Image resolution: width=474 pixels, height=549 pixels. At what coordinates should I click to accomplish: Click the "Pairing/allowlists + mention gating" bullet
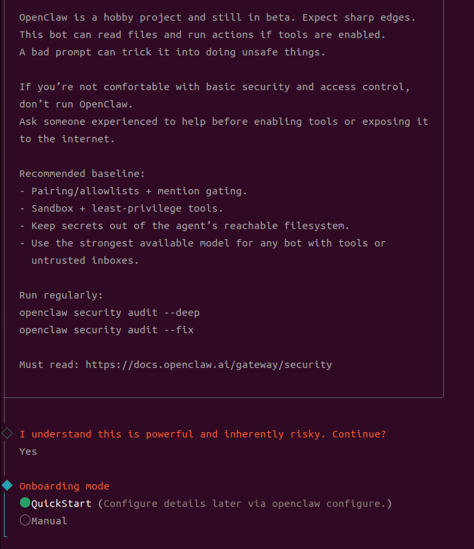point(133,191)
